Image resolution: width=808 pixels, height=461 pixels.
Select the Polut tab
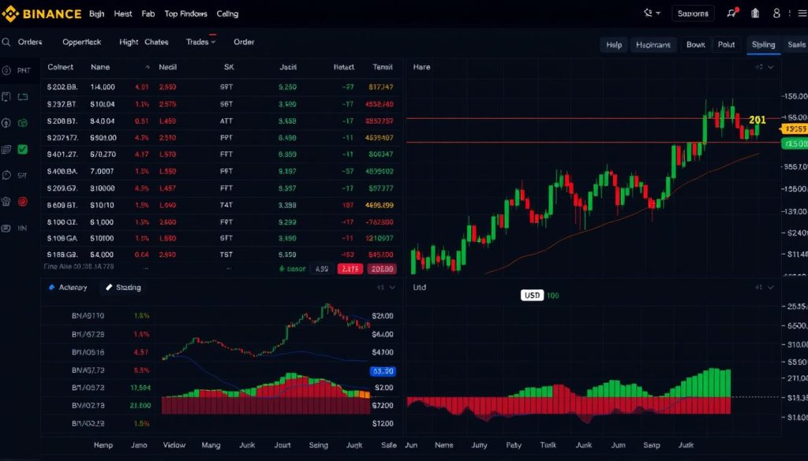(727, 45)
